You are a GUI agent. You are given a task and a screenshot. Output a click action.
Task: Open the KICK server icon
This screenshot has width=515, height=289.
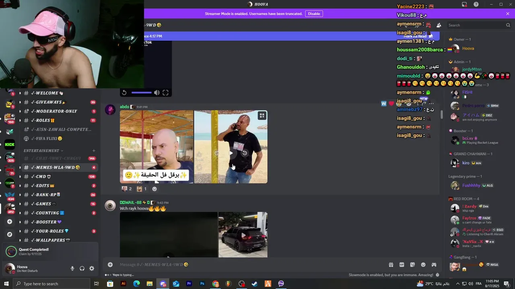[x=10, y=144]
